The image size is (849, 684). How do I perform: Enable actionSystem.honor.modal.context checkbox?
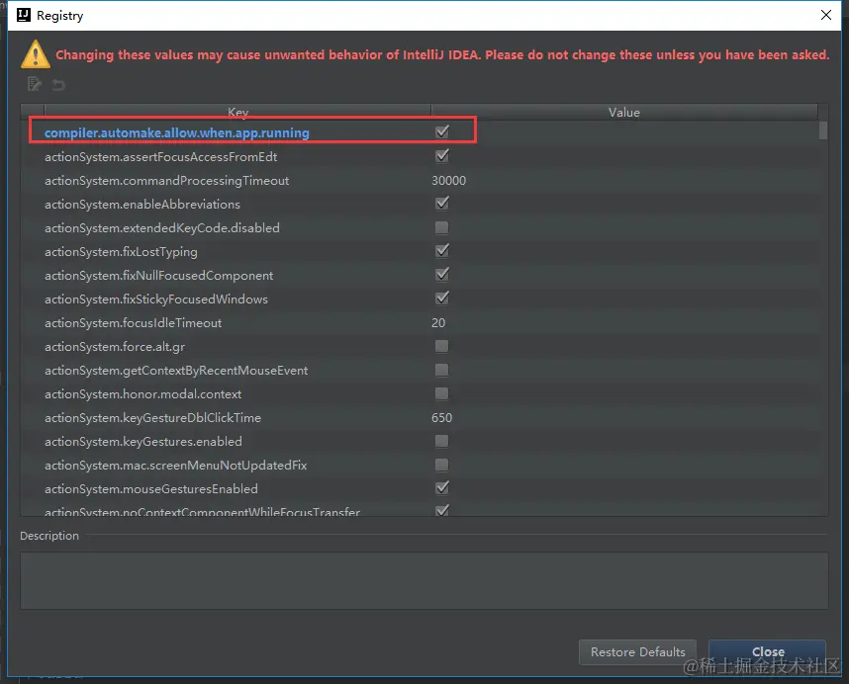442,393
